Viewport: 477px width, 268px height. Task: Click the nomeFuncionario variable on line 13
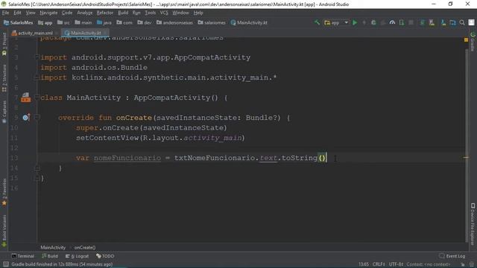pos(127,158)
